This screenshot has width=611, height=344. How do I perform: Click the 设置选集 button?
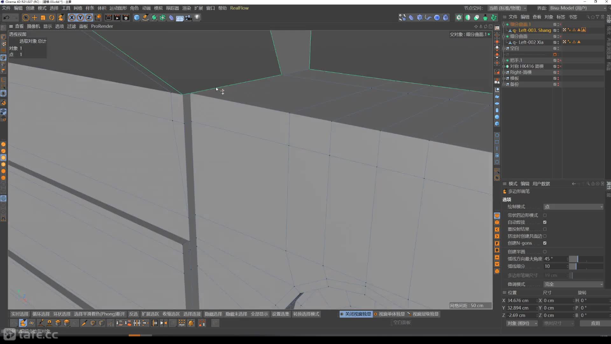[280, 314]
